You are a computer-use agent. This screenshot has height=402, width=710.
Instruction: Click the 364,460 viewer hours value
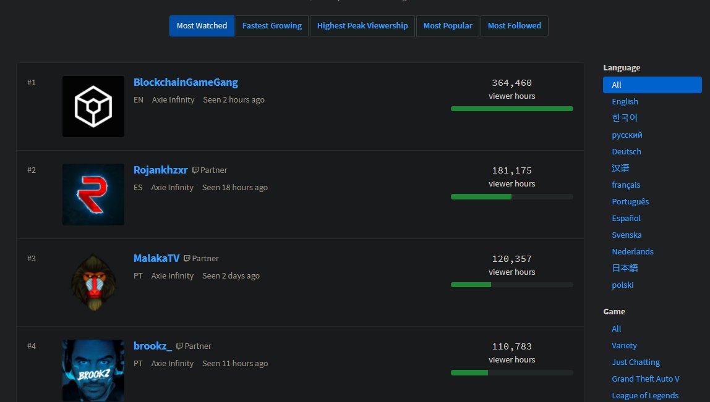511,83
